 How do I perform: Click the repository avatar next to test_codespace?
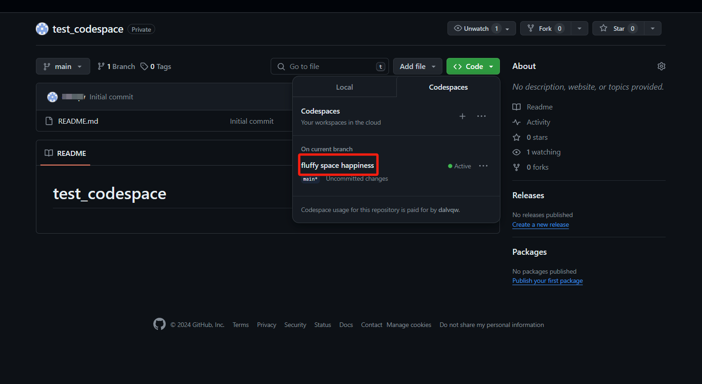pyautogui.click(x=42, y=29)
